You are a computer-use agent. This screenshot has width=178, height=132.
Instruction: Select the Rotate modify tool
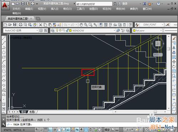point(174,66)
